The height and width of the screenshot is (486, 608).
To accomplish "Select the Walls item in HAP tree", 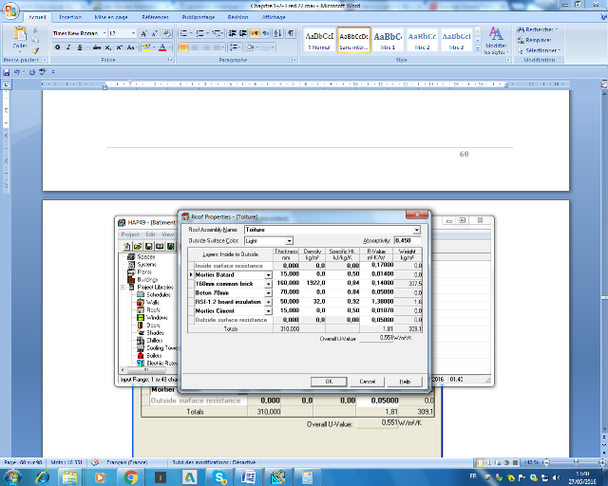I will tap(151, 302).
